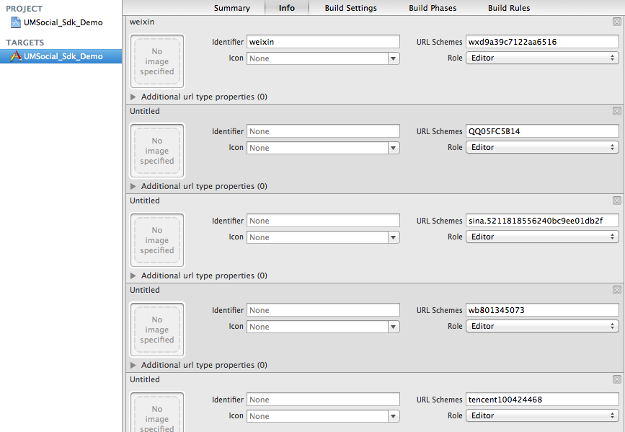Screen dimensions: 625x432
Task: Open Role dropdown for the weixin entry
Action: [541, 58]
